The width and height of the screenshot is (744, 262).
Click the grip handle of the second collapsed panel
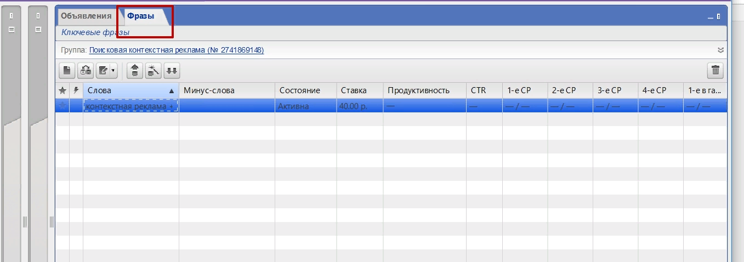click(x=52, y=221)
